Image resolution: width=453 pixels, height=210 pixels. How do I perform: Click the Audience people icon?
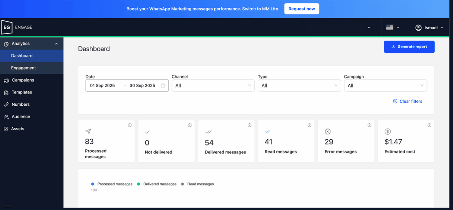click(x=6, y=117)
